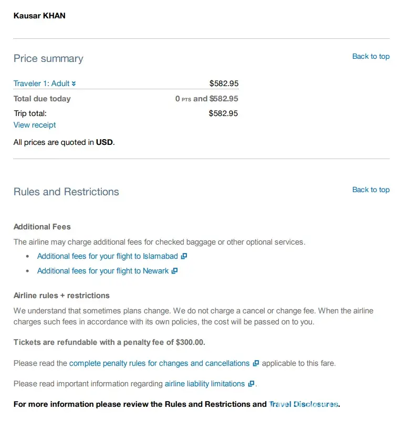The width and height of the screenshot is (406, 421).
Task: Click the traveler name Kausar KHAN
Action: tap(39, 15)
